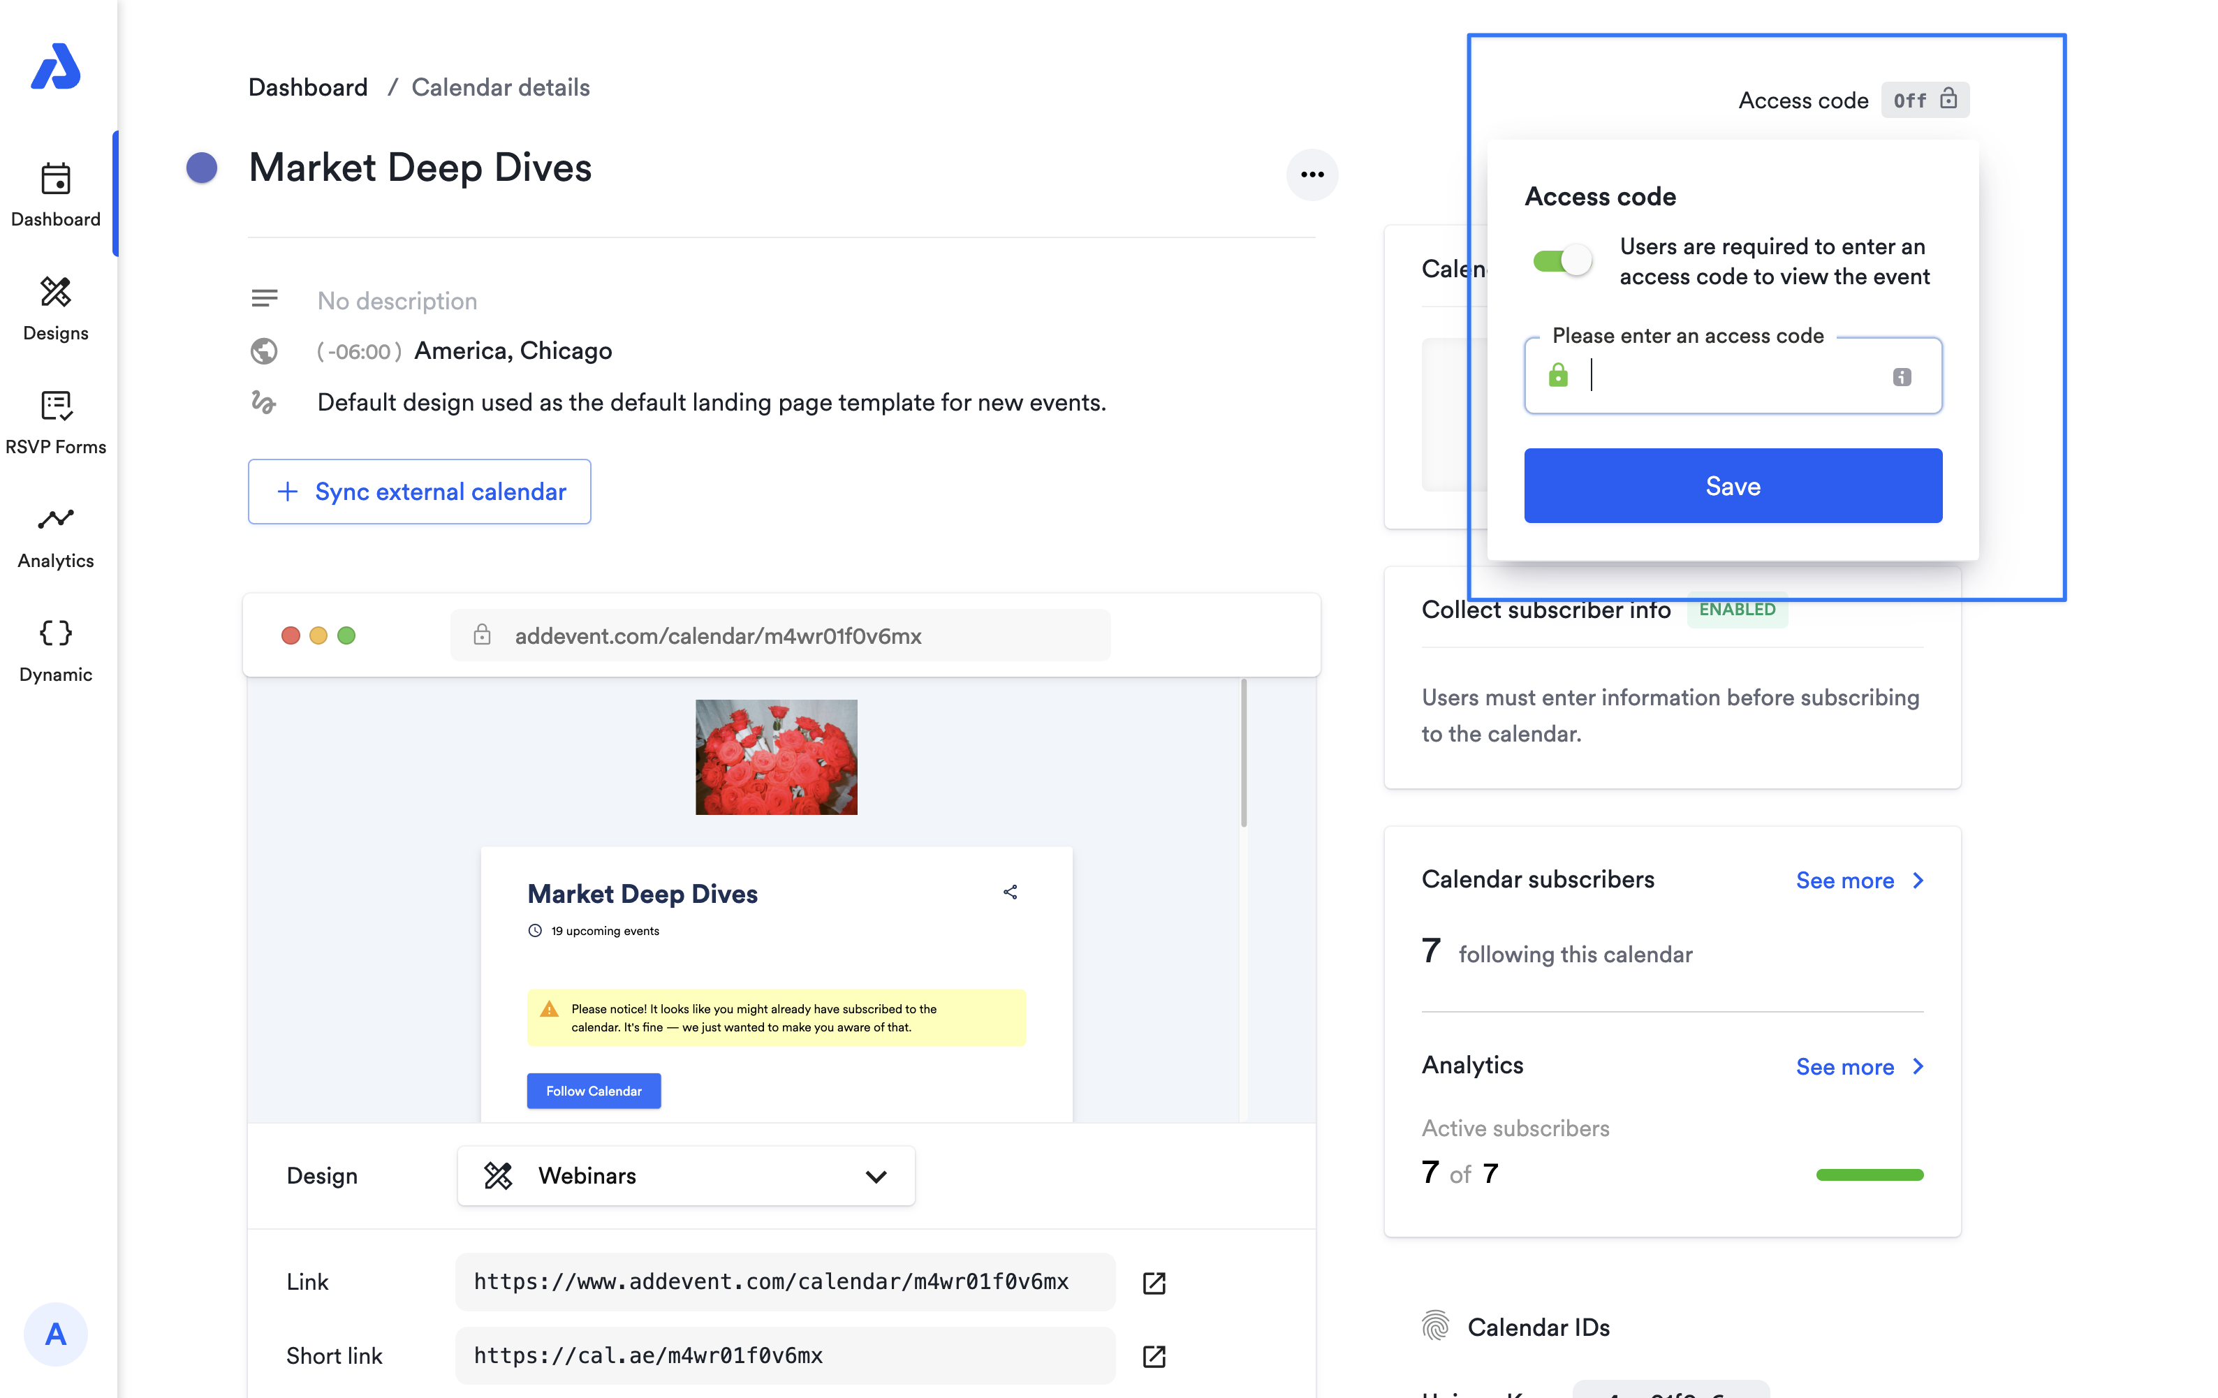The width and height of the screenshot is (2218, 1398).
Task: Open the full link in new tab icon
Action: pyautogui.click(x=1153, y=1282)
